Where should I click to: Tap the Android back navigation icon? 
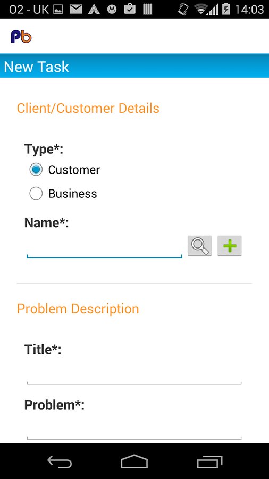(60, 461)
